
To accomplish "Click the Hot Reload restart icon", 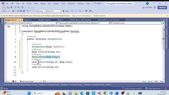I will [x=80, y=11].
